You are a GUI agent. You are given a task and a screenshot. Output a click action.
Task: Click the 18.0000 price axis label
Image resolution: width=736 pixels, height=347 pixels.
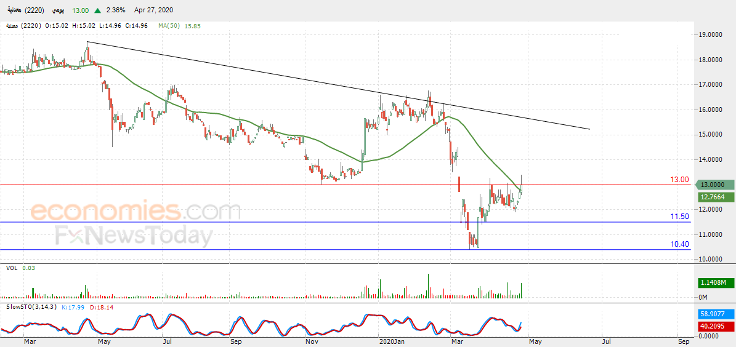coord(711,60)
